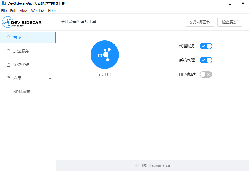Enable the NPM加速 toggle switch

tap(206, 74)
